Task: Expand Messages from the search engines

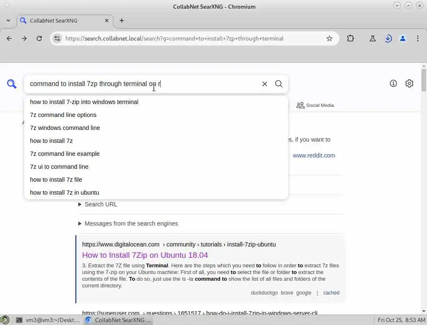Action: pyautogui.click(x=128, y=223)
